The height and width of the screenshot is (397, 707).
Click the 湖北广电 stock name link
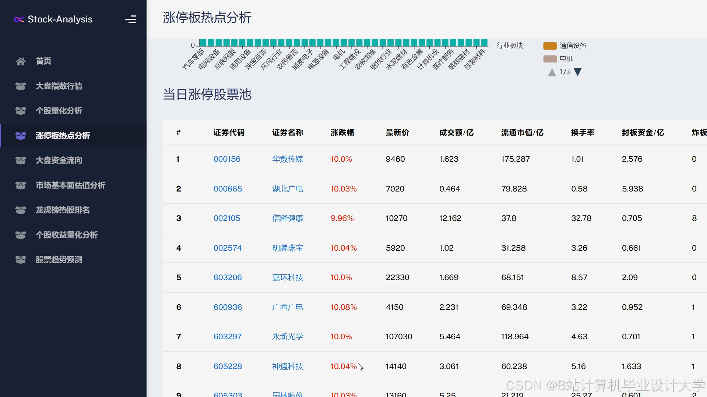(x=288, y=189)
